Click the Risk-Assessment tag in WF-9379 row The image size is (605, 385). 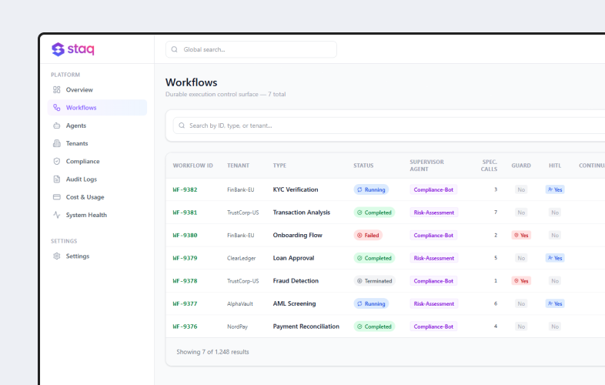(x=434, y=258)
